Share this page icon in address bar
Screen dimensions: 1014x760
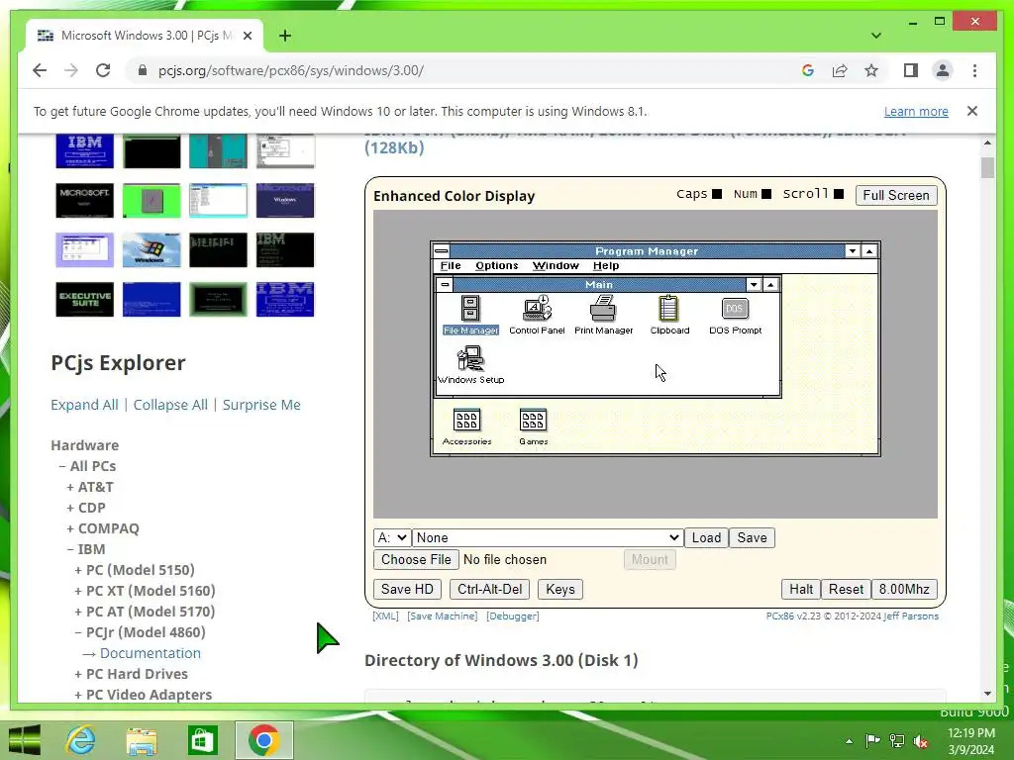click(x=840, y=70)
